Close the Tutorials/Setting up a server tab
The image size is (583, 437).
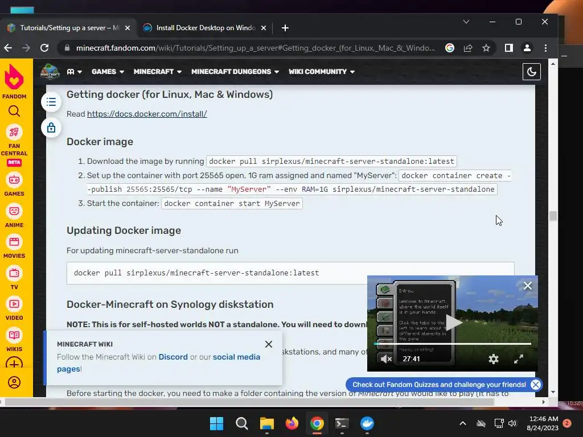point(128,28)
